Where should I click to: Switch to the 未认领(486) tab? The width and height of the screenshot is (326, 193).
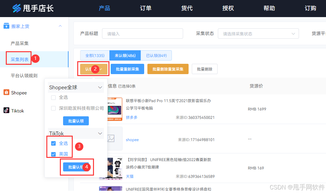coord(125,56)
